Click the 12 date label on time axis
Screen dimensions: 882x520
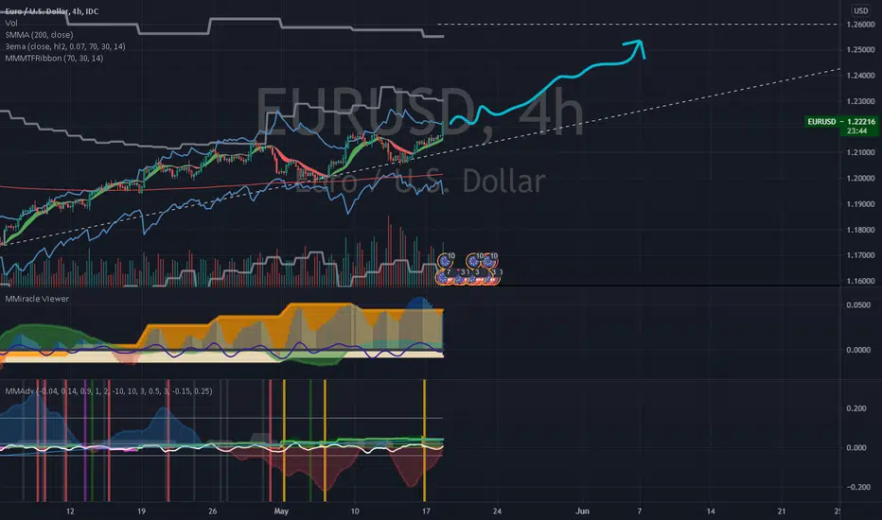[70, 511]
